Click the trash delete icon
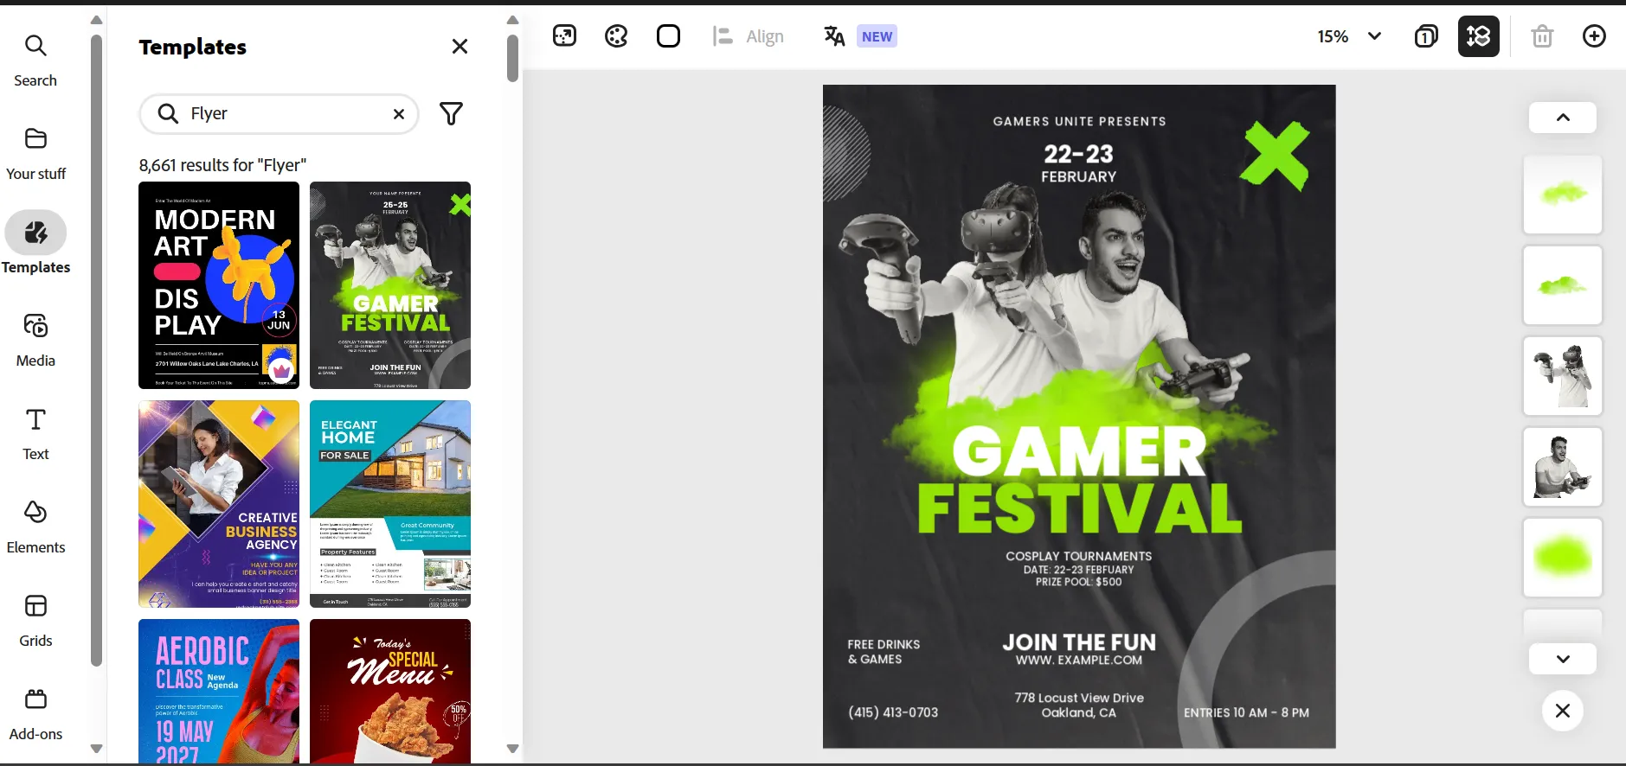Image resolution: width=1626 pixels, height=766 pixels. 1542,36
